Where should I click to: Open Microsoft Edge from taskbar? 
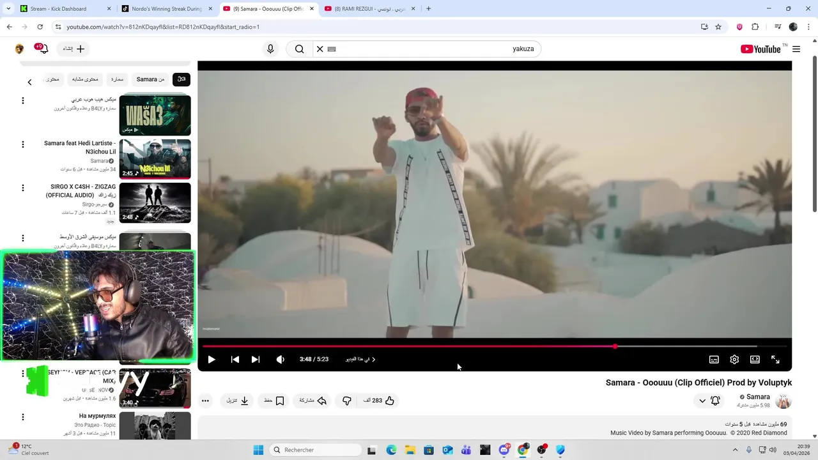(391, 450)
